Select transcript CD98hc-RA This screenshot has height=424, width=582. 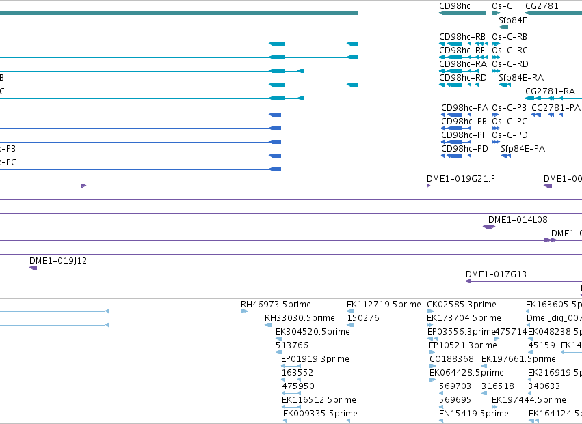[459, 71]
